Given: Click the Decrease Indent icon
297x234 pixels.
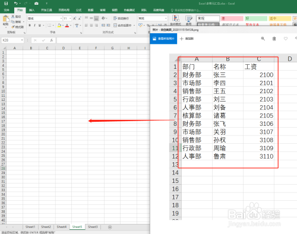Looking at the screenshot, I should pyautogui.click(x=103, y=26).
